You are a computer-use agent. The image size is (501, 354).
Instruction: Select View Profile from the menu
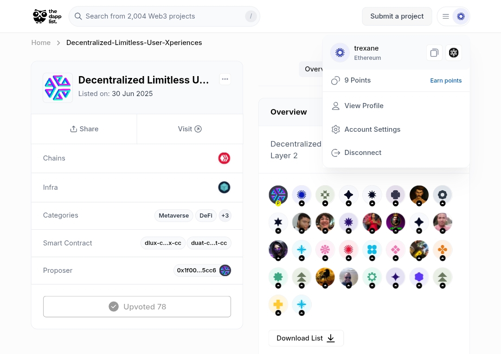click(x=396, y=106)
